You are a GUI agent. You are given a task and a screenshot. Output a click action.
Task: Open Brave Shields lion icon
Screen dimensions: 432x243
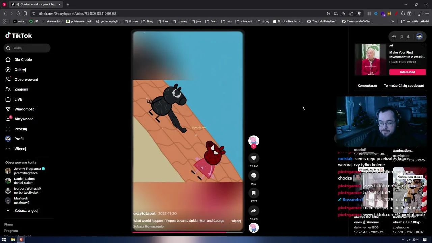[359, 13]
